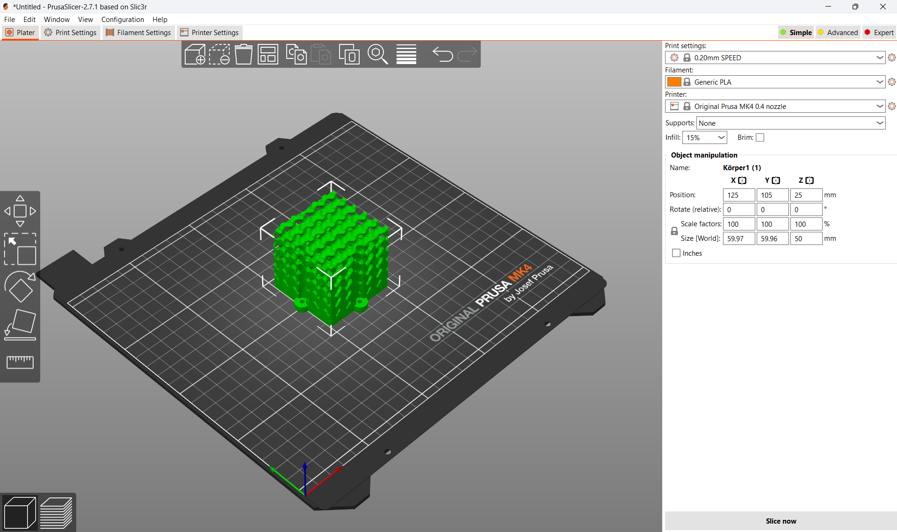
Task: Open the Filament preset dropdown
Action: (775, 82)
